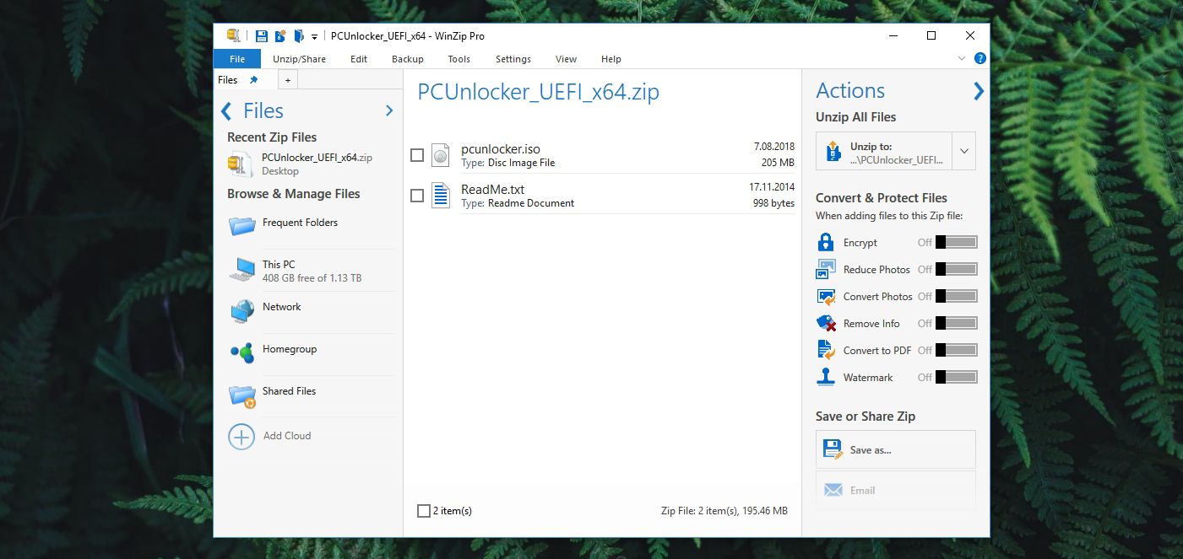Open the Tools ribbon tab
Viewport: 1183px width, 559px height.
[x=459, y=59]
